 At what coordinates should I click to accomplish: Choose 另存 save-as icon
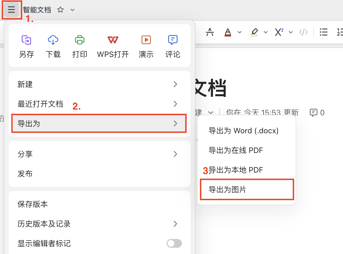click(26, 46)
